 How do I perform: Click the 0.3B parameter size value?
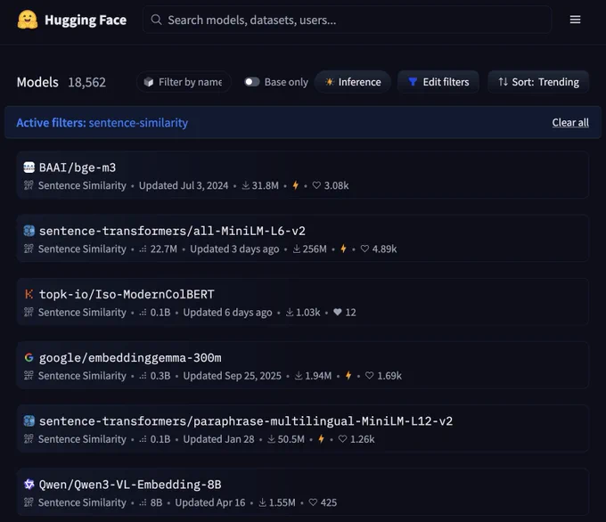[160, 376]
